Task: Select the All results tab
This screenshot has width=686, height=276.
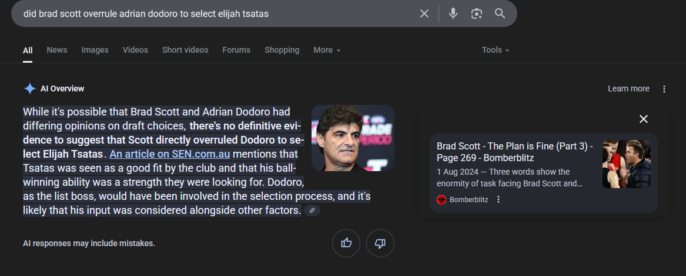Action: pyautogui.click(x=28, y=50)
